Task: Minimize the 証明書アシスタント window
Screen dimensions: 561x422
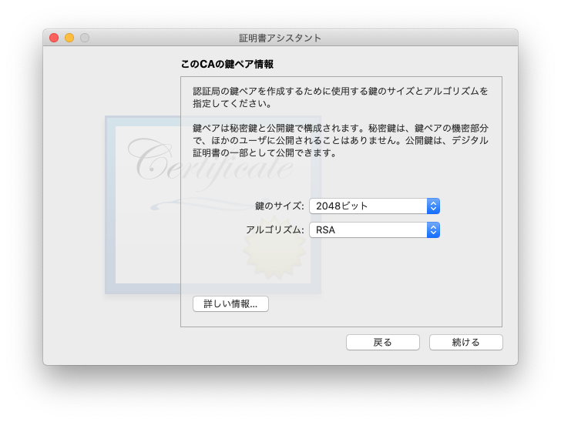Action: click(69, 38)
